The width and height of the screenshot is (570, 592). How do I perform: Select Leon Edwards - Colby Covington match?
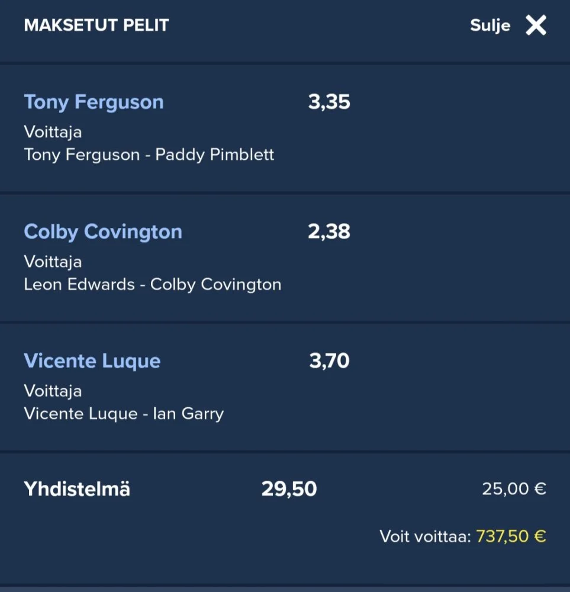coord(153,285)
